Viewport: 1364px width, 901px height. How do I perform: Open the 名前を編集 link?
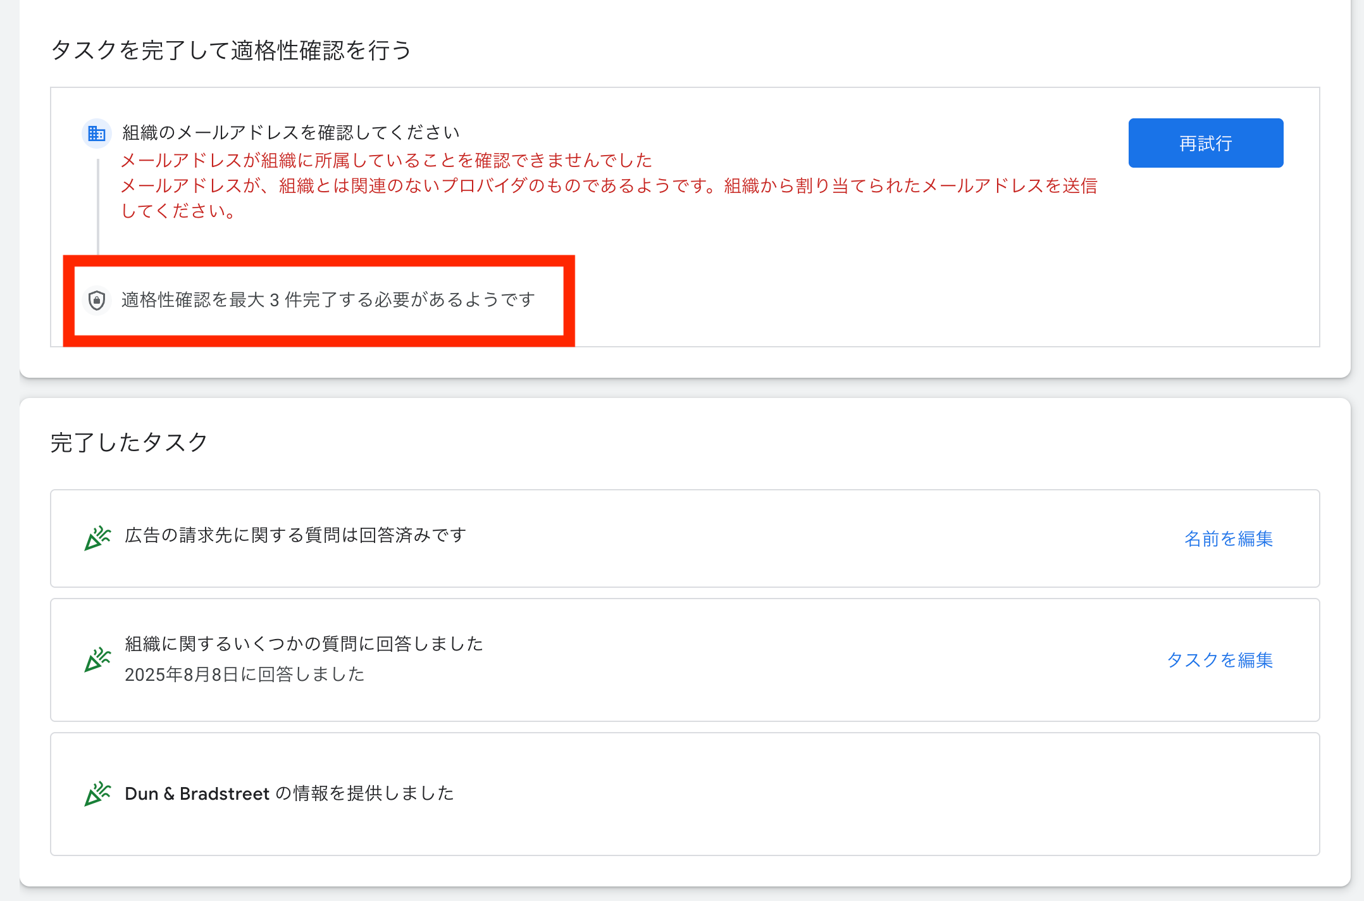coord(1228,538)
